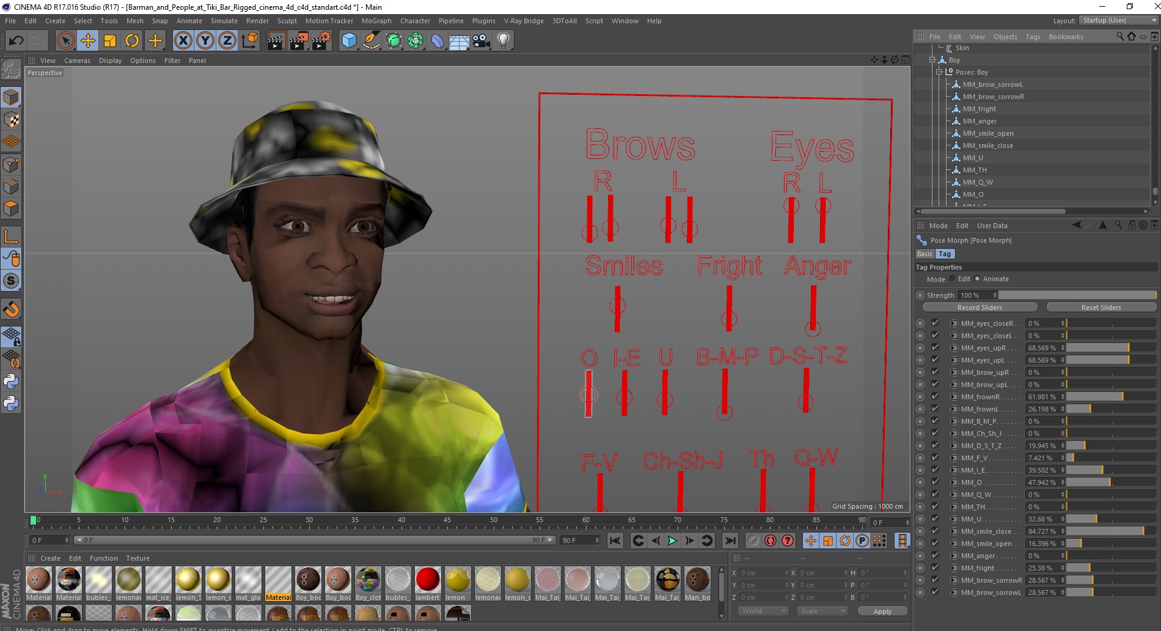Image resolution: width=1161 pixels, height=631 pixels.
Task: Open Material Manager Texture menu
Action: [137, 558]
